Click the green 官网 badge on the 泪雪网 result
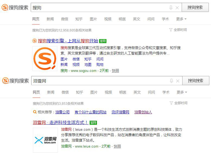 (x=93, y=123)
